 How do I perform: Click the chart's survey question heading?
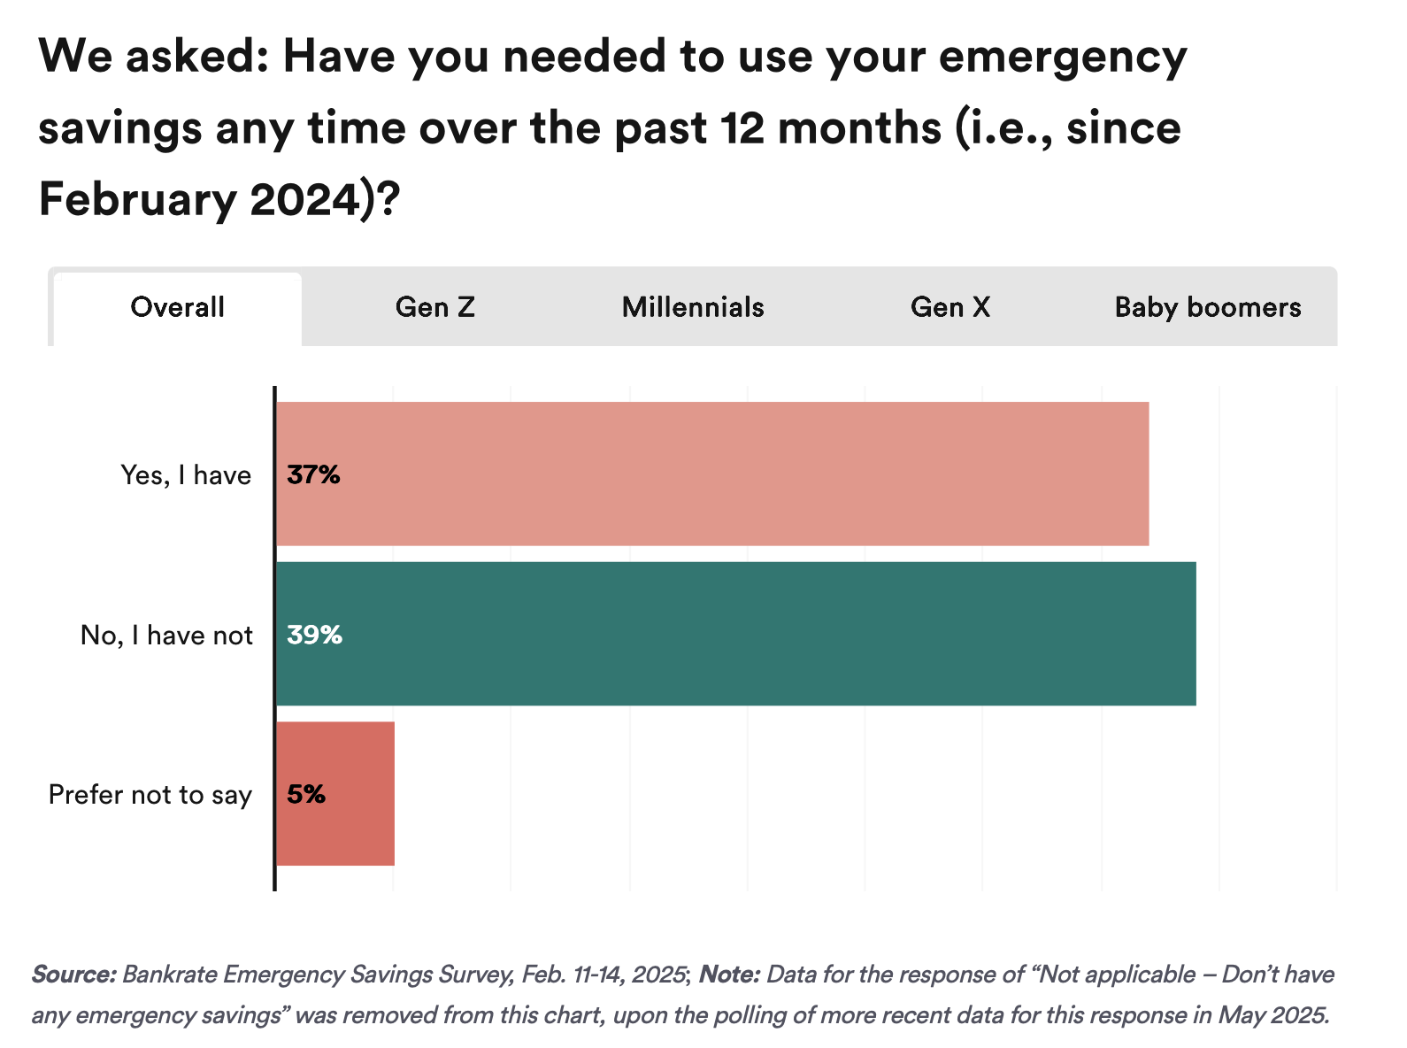pos(611,127)
